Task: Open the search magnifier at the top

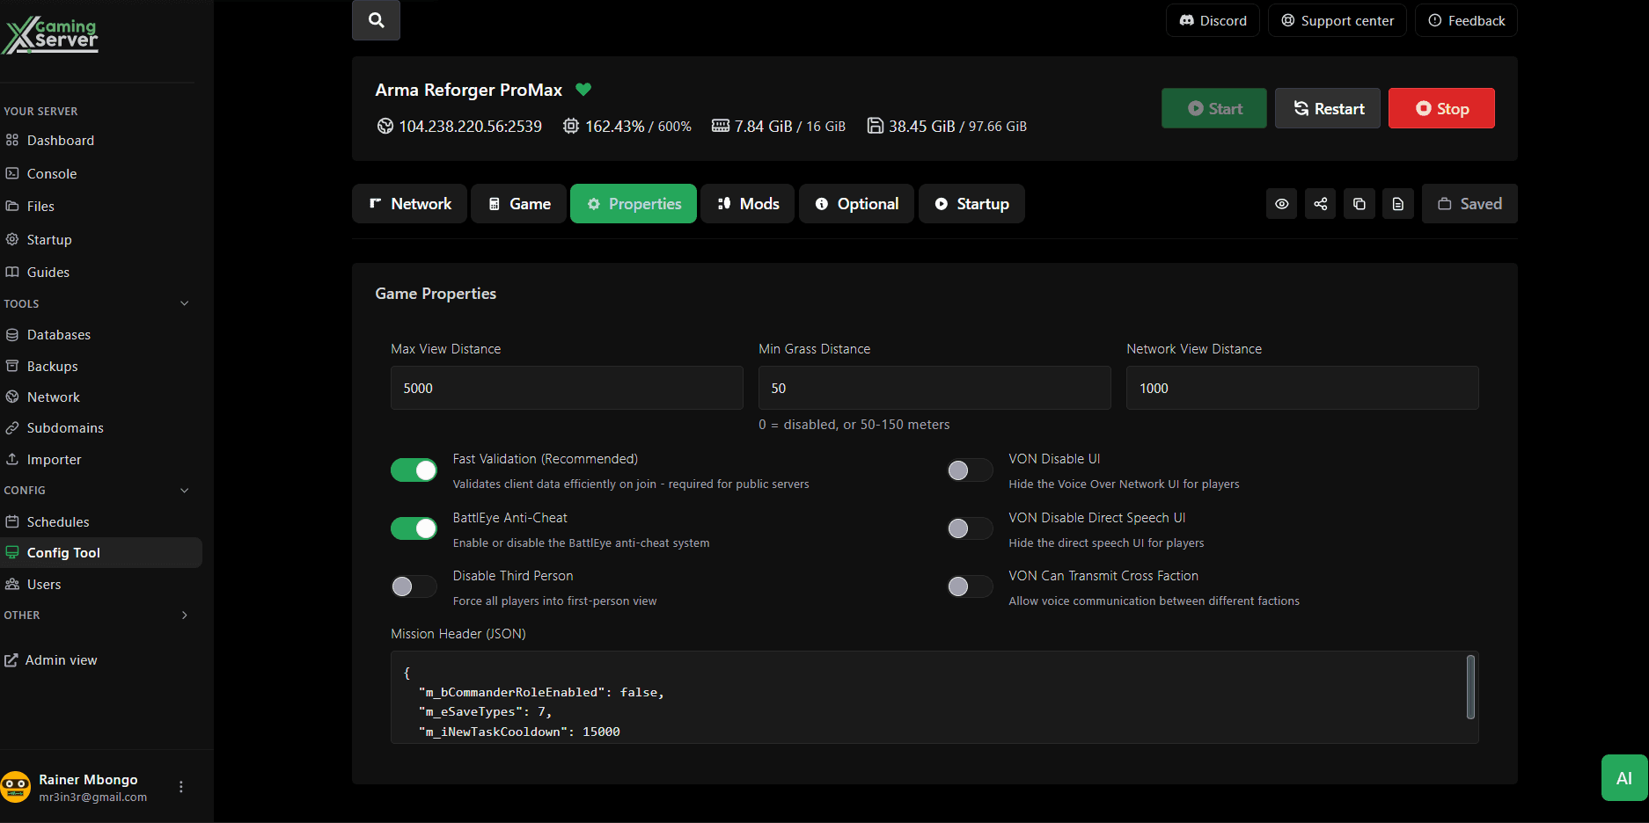Action: 376,19
